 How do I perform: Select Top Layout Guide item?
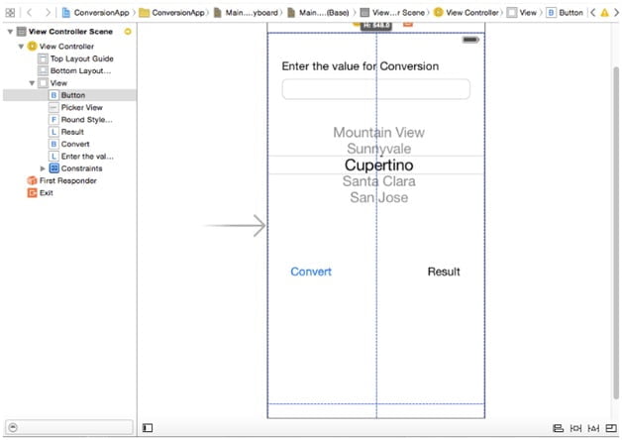tap(80, 58)
